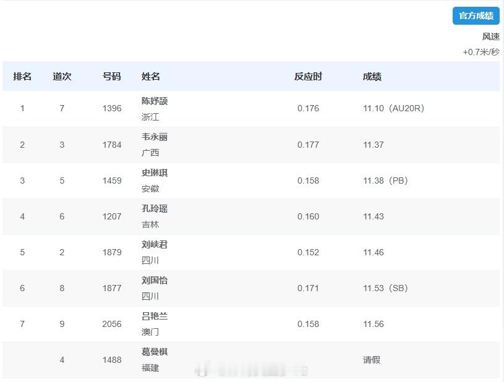
Task: Click the 道次 column header
Action: [62, 77]
